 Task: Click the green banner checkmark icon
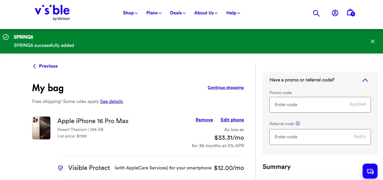pyautogui.click(x=6, y=37)
